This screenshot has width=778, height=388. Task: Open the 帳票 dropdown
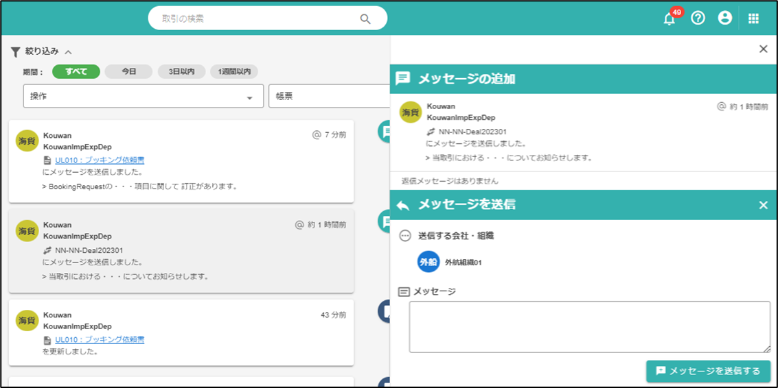[x=330, y=97]
